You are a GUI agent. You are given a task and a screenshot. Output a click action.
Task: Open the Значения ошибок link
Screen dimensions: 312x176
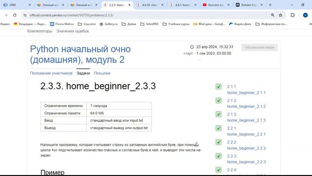(x=73, y=31)
